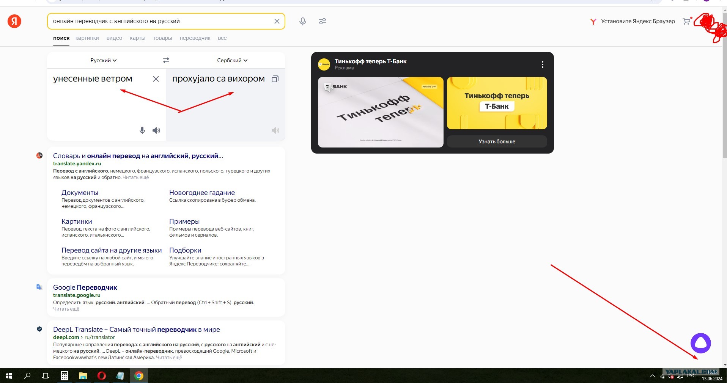The width and height of the screenshot is (727, 383).
Task: Open the translate.yandex.ru URL link
Action: point(77,164)
